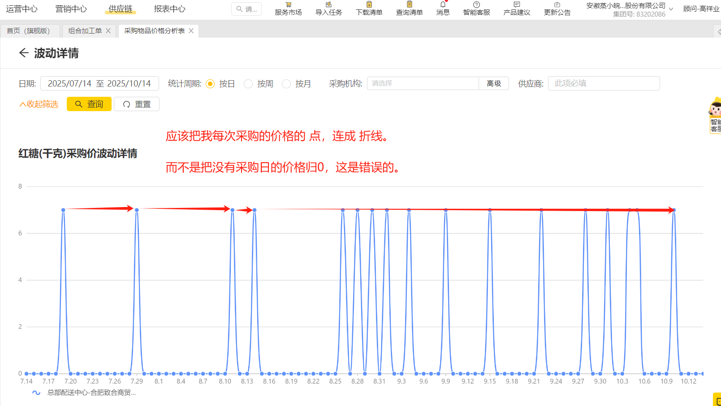
Task: Open 查询清单 query list icon
Action: (x=409, y=9)
